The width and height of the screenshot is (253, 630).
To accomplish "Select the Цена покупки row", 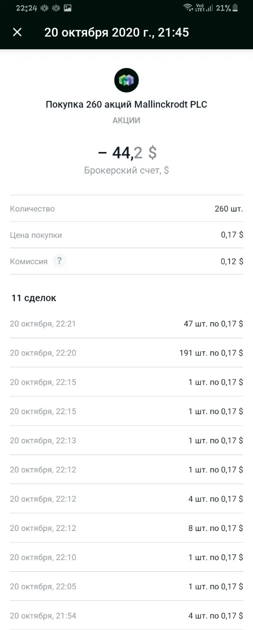I will point(126,235).
